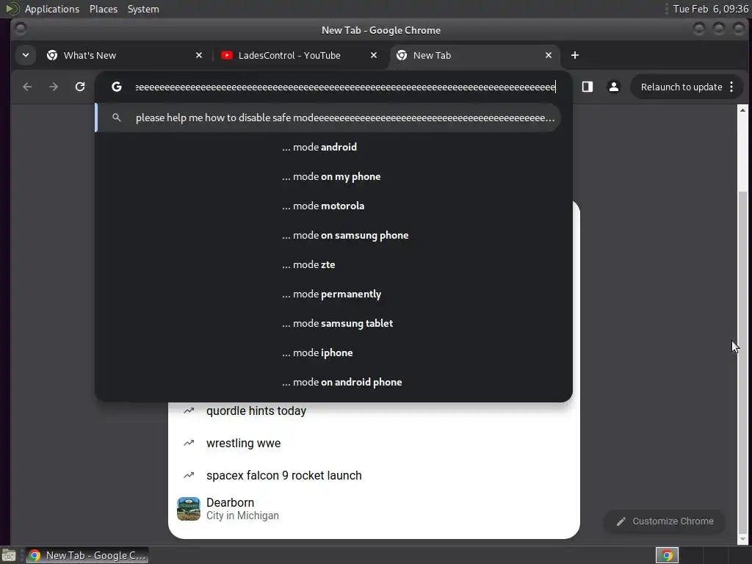Click the Dearborn thumbnail image

click(189, 509)
